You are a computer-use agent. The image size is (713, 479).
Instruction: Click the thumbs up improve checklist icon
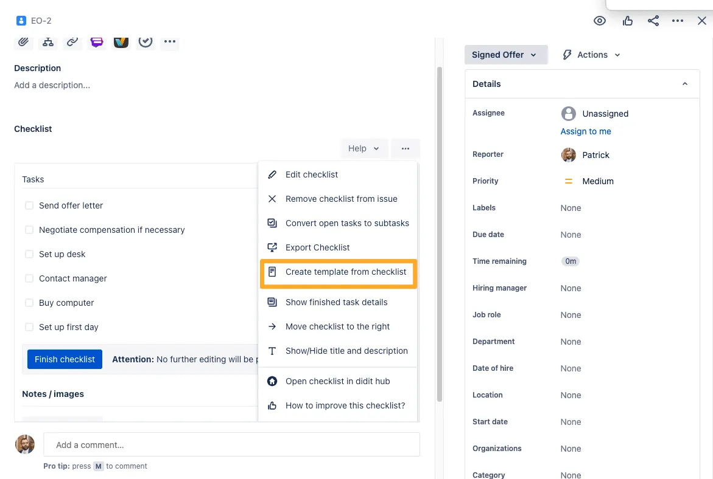(x=272, y=405)
